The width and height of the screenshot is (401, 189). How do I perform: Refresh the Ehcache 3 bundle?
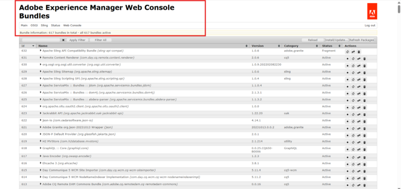(x=353, y=164)
